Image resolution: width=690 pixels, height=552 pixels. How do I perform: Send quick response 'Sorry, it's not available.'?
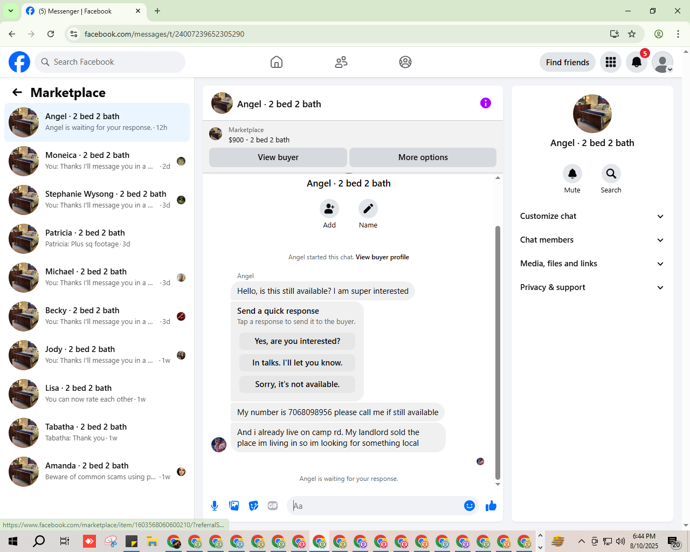(x=298, y=384)
